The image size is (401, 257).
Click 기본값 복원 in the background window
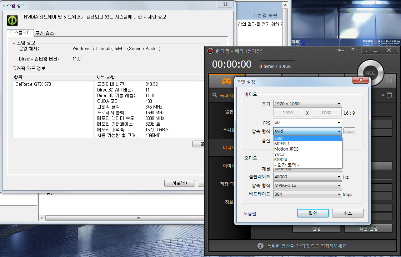click(x=265, y=16)
